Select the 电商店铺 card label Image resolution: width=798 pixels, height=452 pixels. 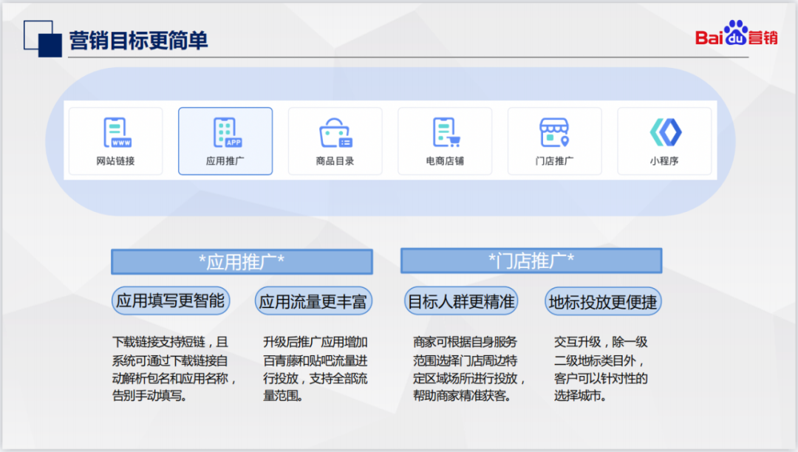click(445, 161)
